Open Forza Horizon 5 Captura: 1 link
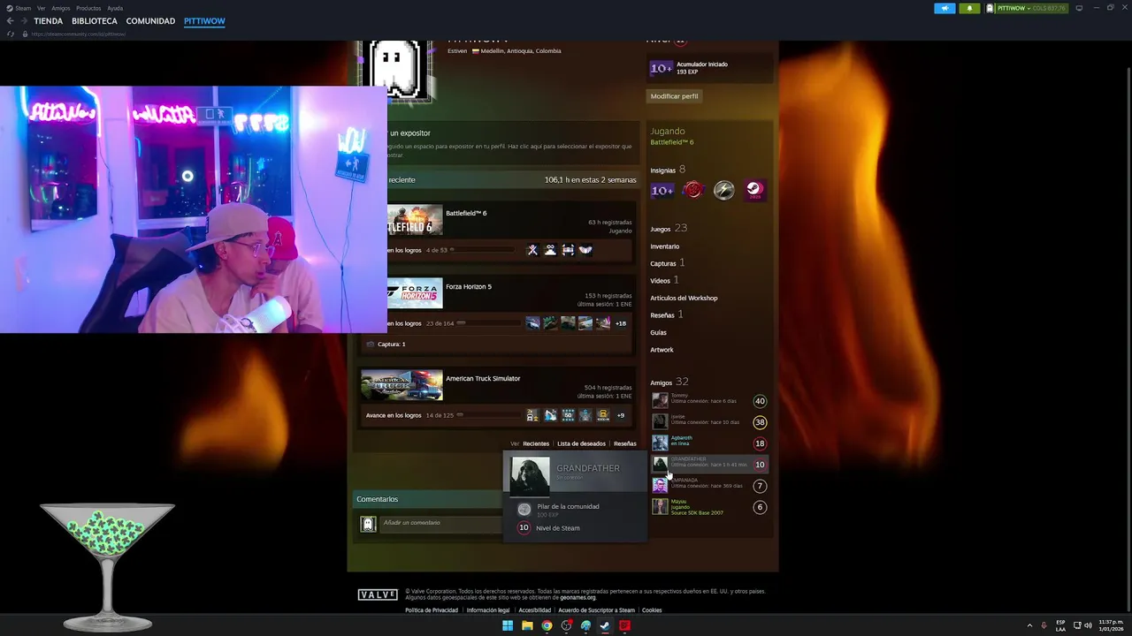 click(x=391, y=344)
